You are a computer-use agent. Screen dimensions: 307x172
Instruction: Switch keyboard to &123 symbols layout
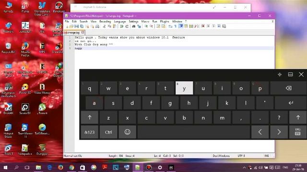click(x=90, y=132)
